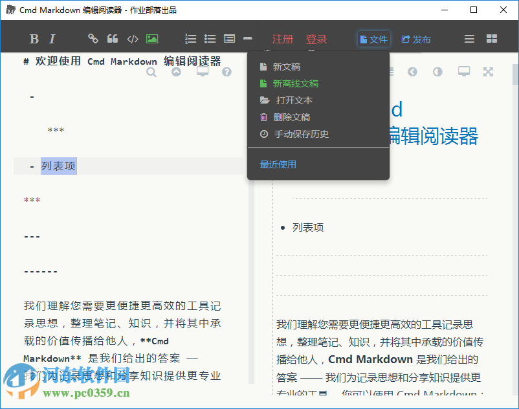Collapse the preview pane with the chevron icon

412,72
